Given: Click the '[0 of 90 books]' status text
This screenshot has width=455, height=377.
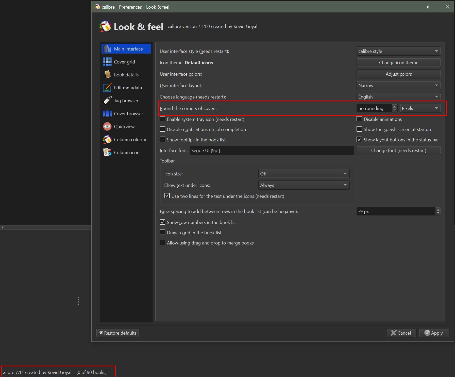Looking at the screenshot, I should pos(91,372).
